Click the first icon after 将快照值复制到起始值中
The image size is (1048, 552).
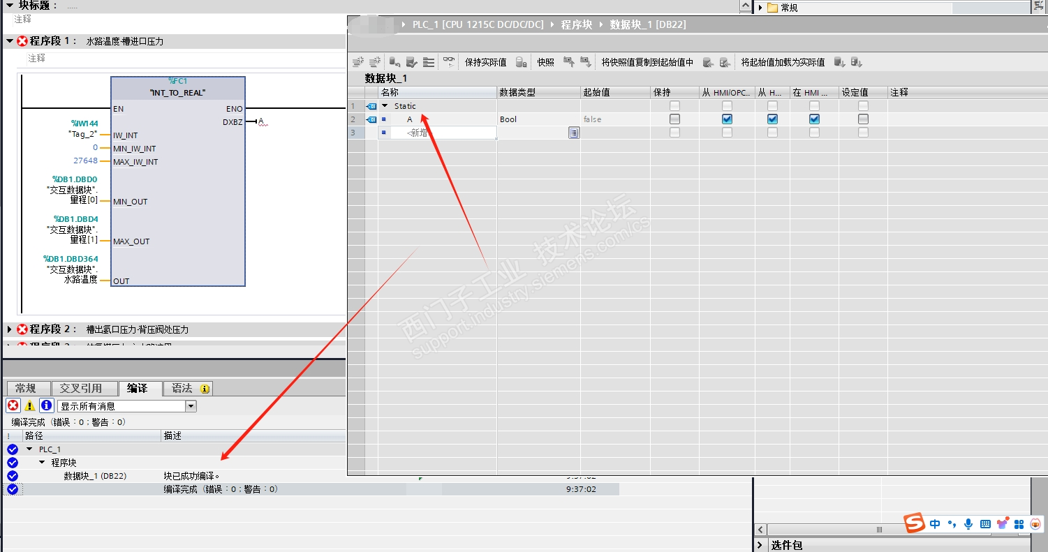point(708,62)
